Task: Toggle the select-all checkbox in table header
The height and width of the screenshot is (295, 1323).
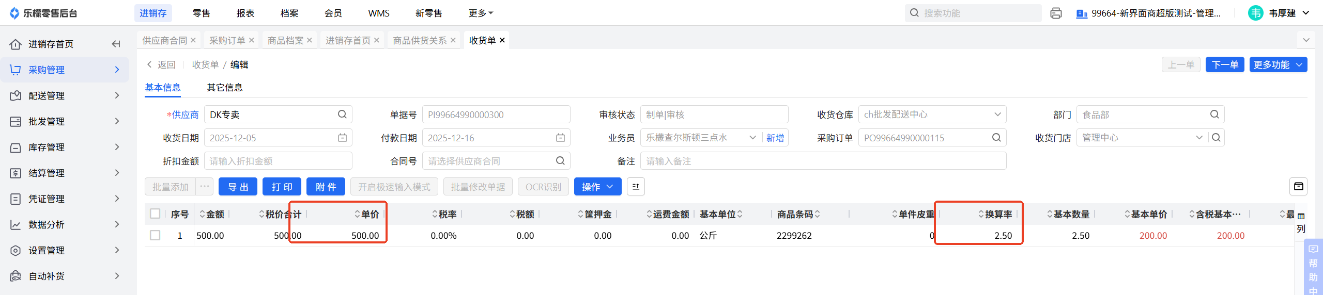Action: 155,214
